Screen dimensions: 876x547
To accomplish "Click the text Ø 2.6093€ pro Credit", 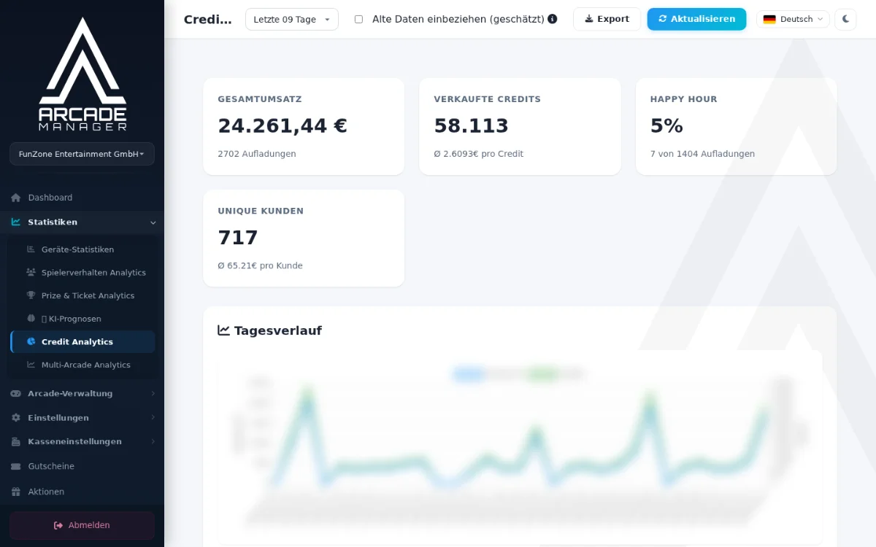I will coord(478,154).
